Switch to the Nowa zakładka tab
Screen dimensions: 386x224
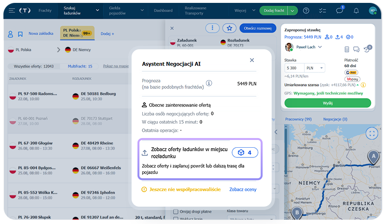click(41, 33)
